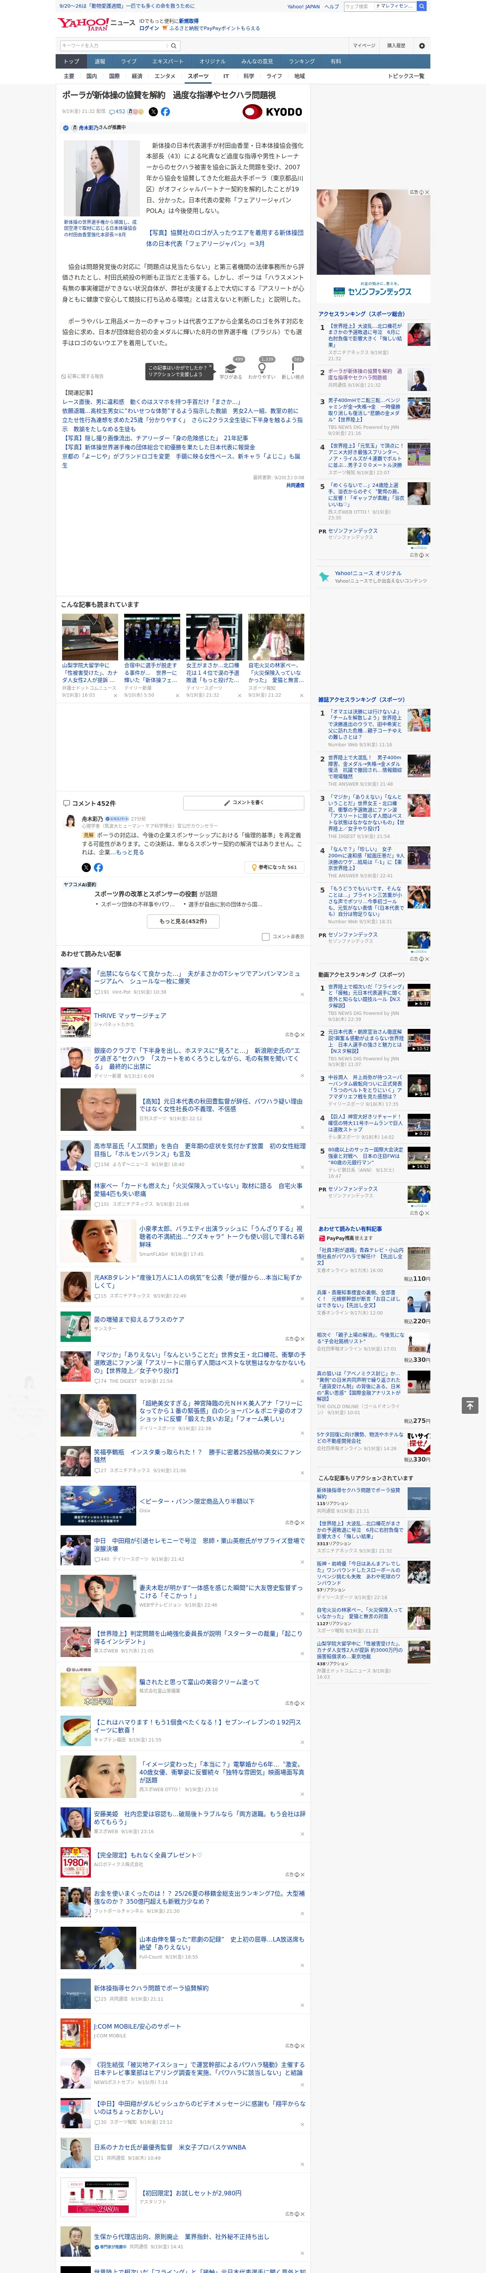
Task: Open the 【写真】フェアリージャパン photo link
Action: point(224,238)
